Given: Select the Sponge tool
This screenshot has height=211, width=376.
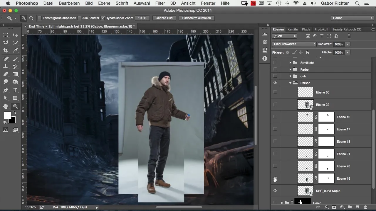Looking at the screenshot, I should pyautogui.click(x=16, y=82).
